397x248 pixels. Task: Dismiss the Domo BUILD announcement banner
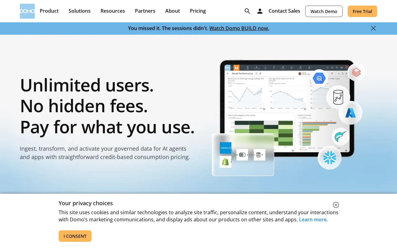[x=373, y=28]
